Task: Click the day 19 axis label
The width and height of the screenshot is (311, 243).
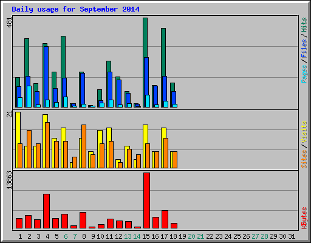Action: [x=183, y=236]
